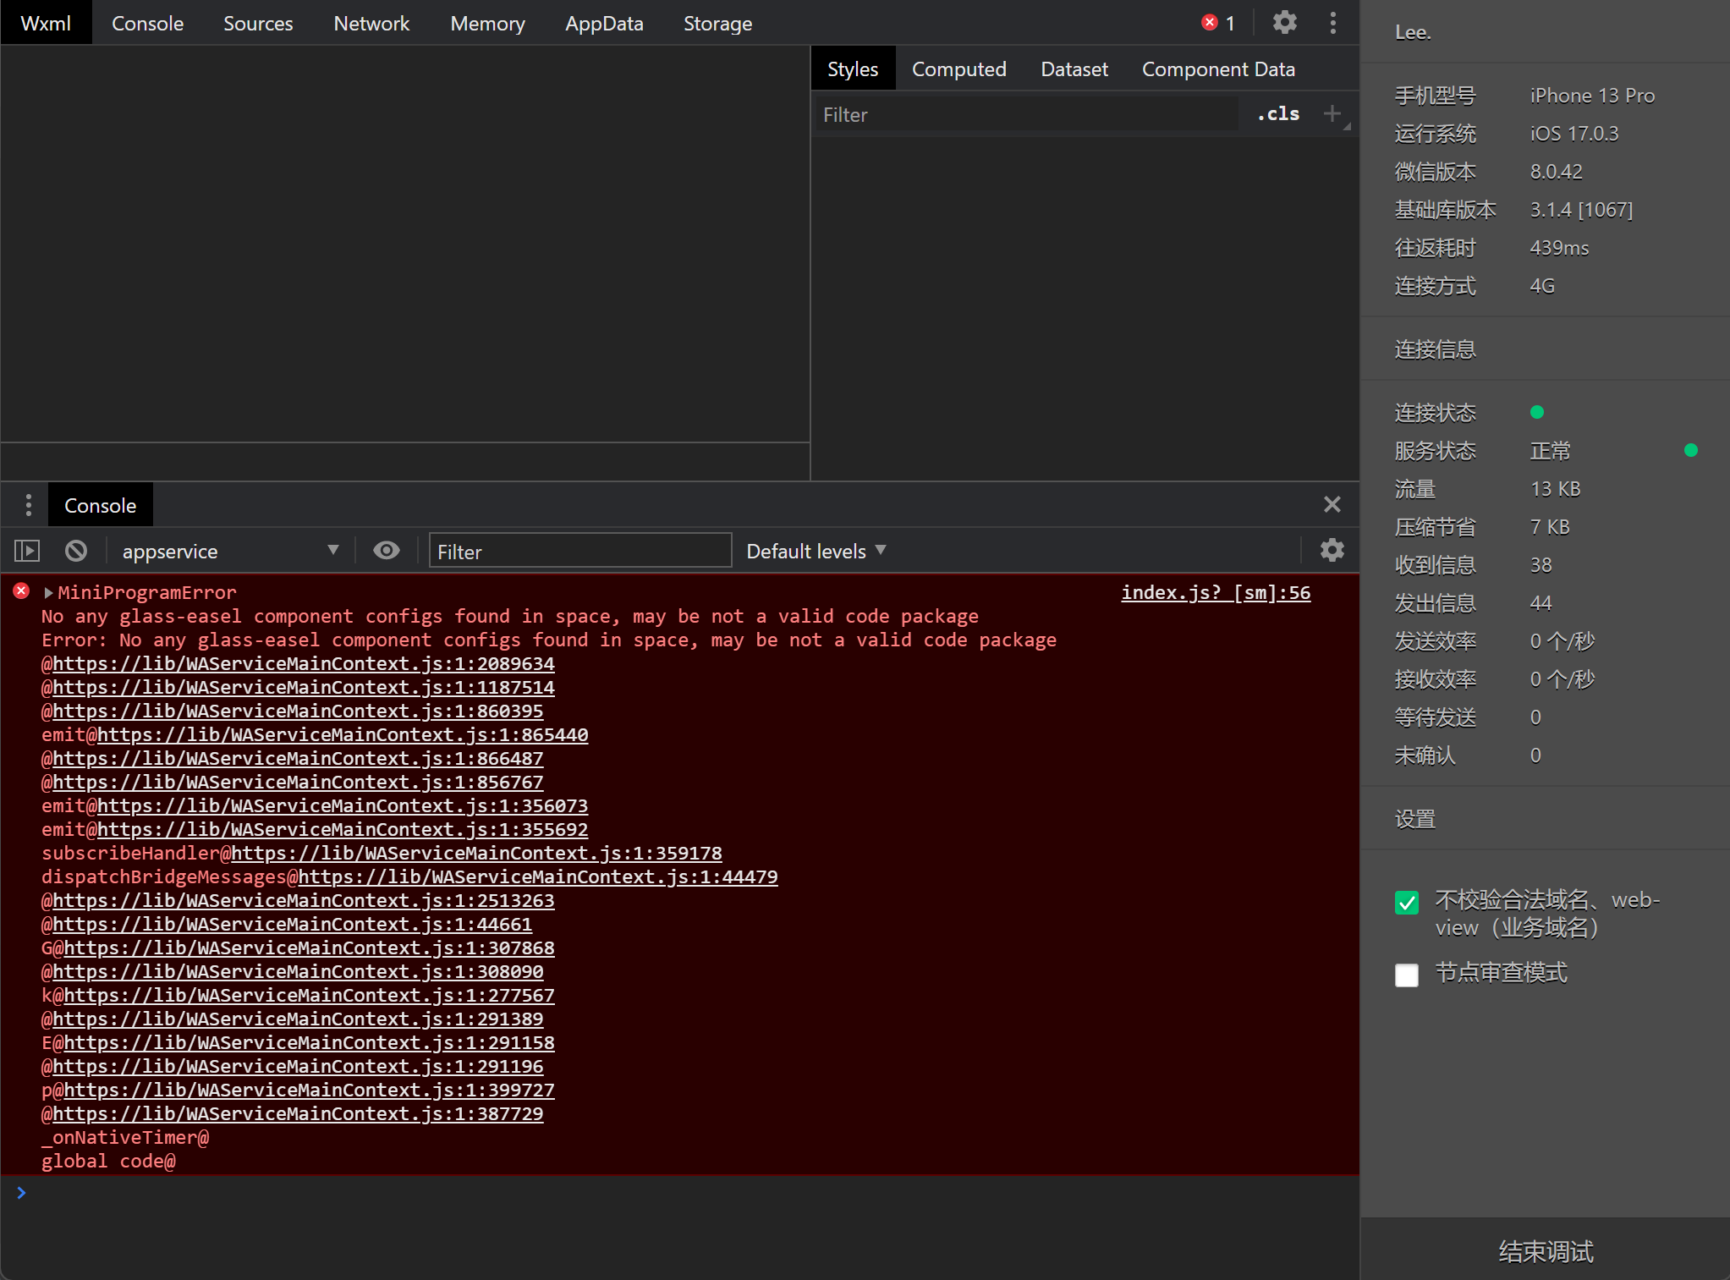This screenshot has height=1280, width=1730.
Task: Open index.js? [sm]:56 source link
Action: coord(1215,593)
